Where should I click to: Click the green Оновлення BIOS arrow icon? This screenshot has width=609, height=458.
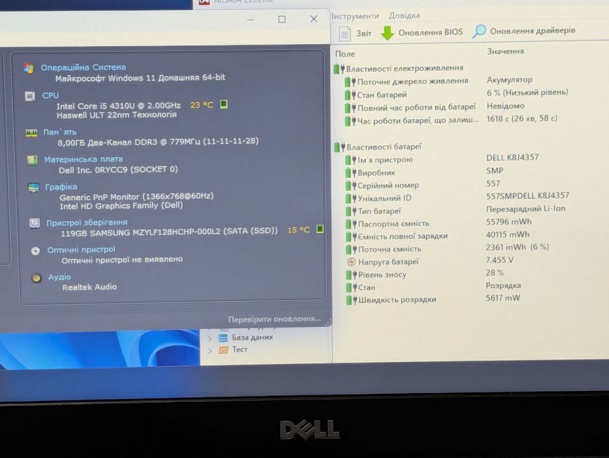[x=387, y=33]
